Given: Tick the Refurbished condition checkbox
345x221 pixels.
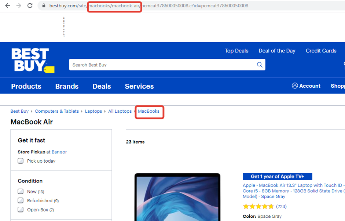Looking at the screenshot, I should pos(21,200).
